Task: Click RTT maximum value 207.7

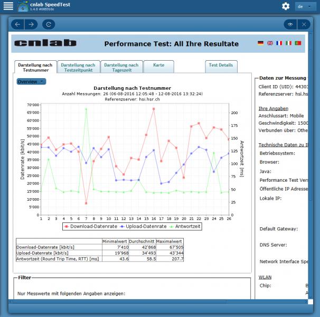Action: pos(177,259)
